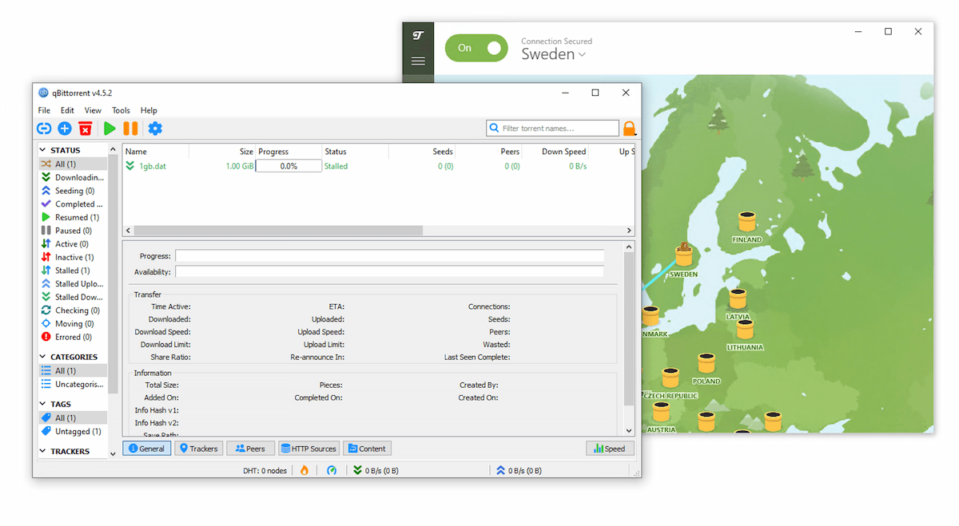Open the Sweden country dropdown
Image resolution: width=959 pixels, height=526 pixels.
pyautogui.click(x=554, y=54)
